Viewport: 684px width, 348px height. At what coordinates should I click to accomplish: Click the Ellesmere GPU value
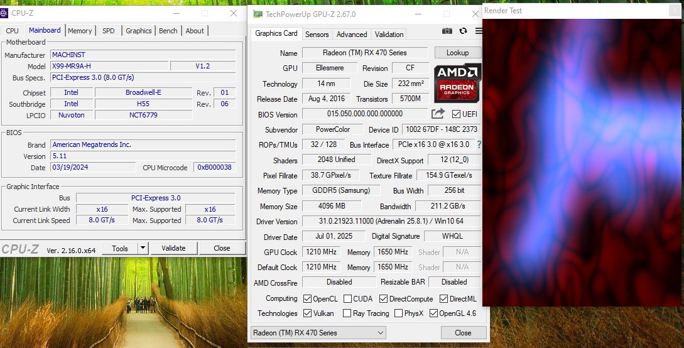pyautogui.click(x=330, y=68)
